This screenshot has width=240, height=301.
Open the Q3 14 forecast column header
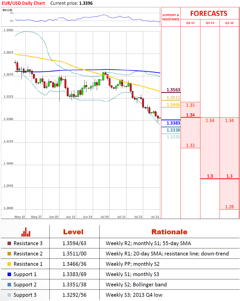coord(190,23)
